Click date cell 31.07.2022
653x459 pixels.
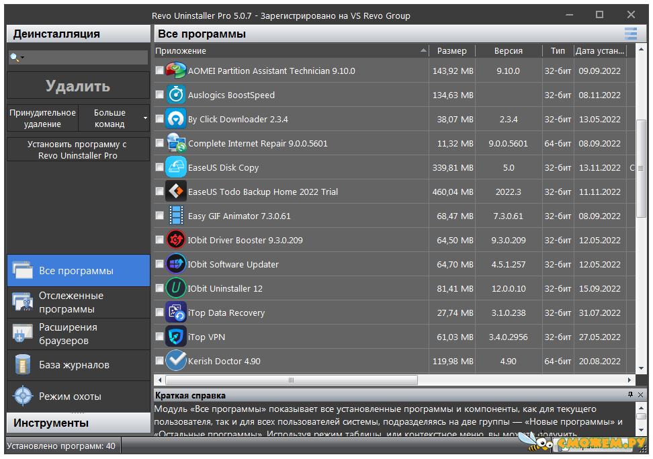tap(600, 312)
